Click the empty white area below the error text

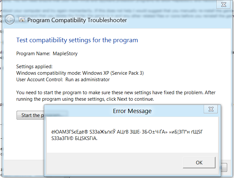click(x=130, y=147)
